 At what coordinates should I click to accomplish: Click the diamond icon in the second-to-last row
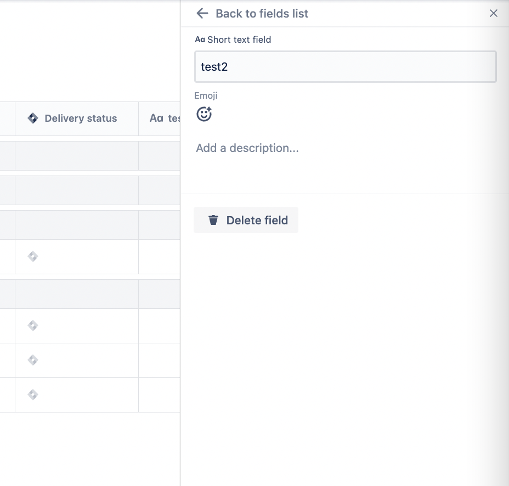pyautogui.click(x=32, y=360)
